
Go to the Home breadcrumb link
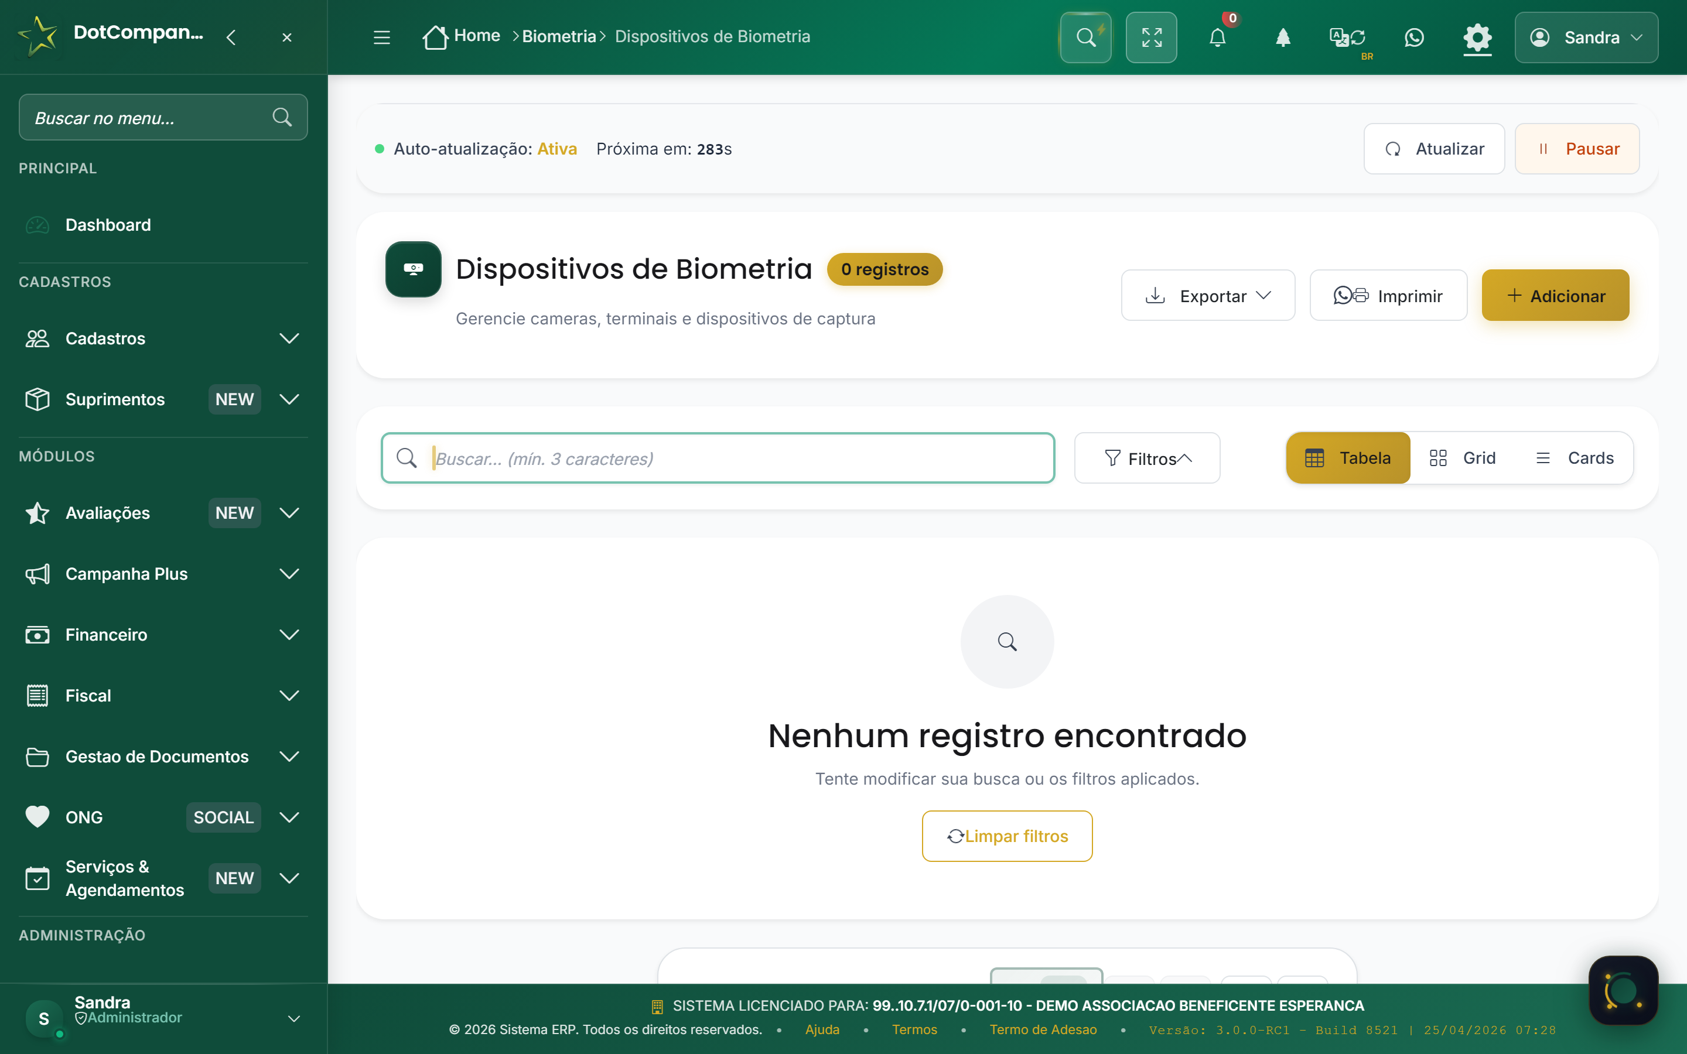(x=477, y=36)
